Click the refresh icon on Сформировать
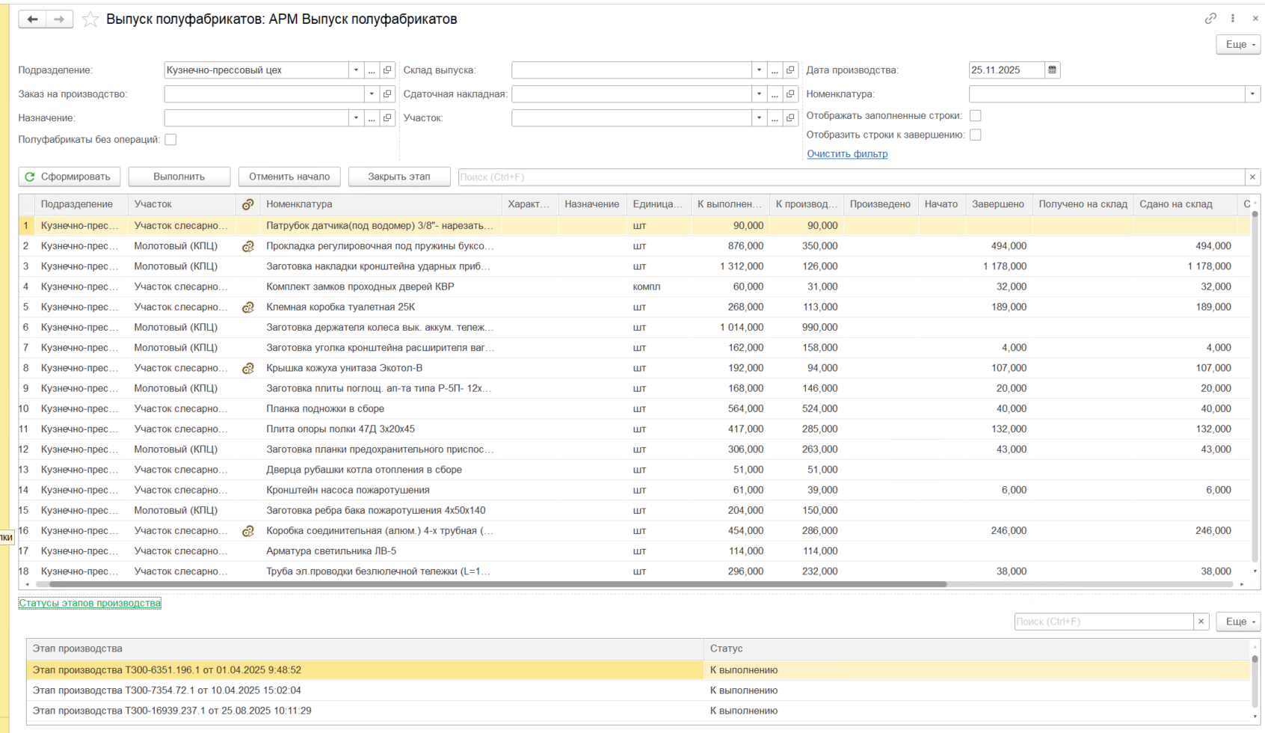 click(x=30, y=177)
